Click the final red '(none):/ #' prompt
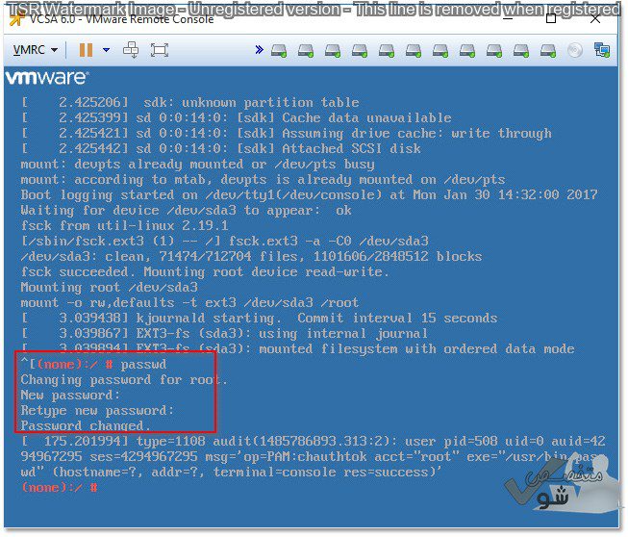The width and height of the screenshot is (628, 537). click(x=59, y=488)
